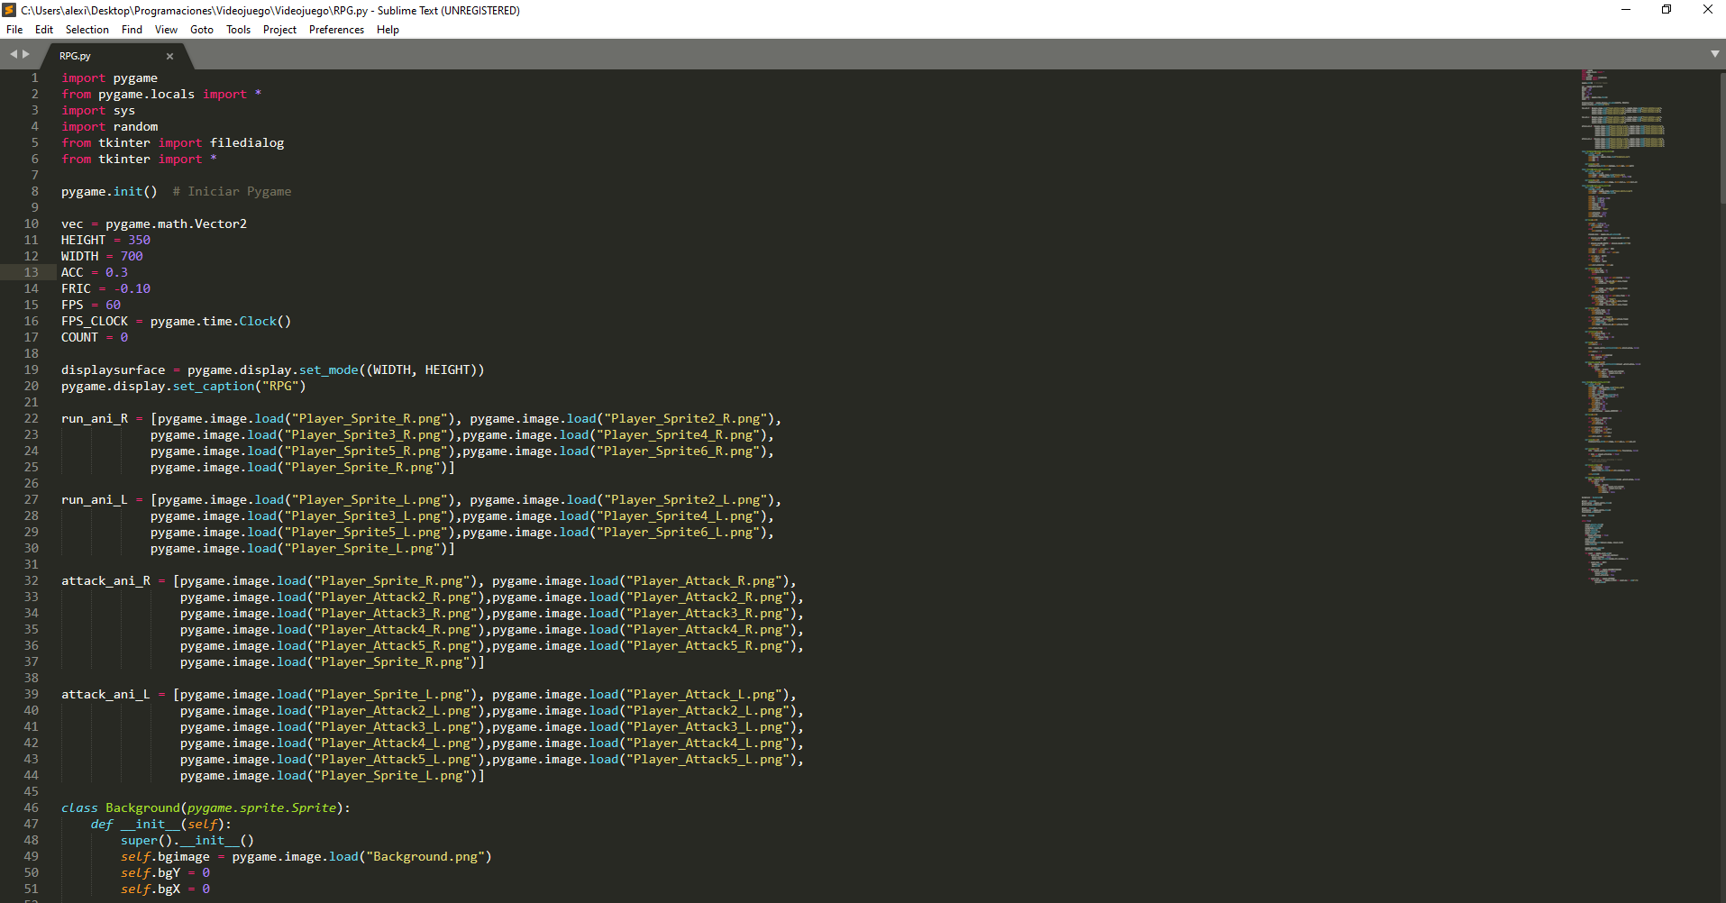Click line number 22 to select that line
The height and width of the screenshot is (903, 1726).
31,418
